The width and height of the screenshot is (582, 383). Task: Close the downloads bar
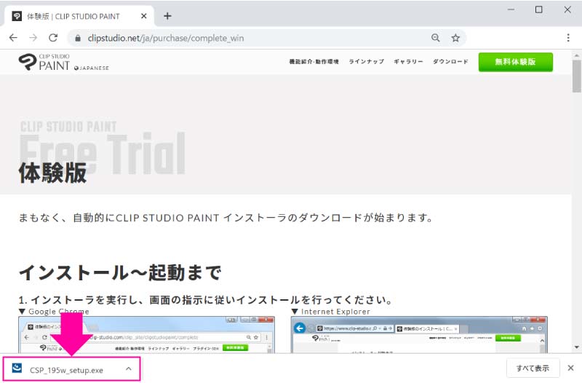click(x=570, y=368)
